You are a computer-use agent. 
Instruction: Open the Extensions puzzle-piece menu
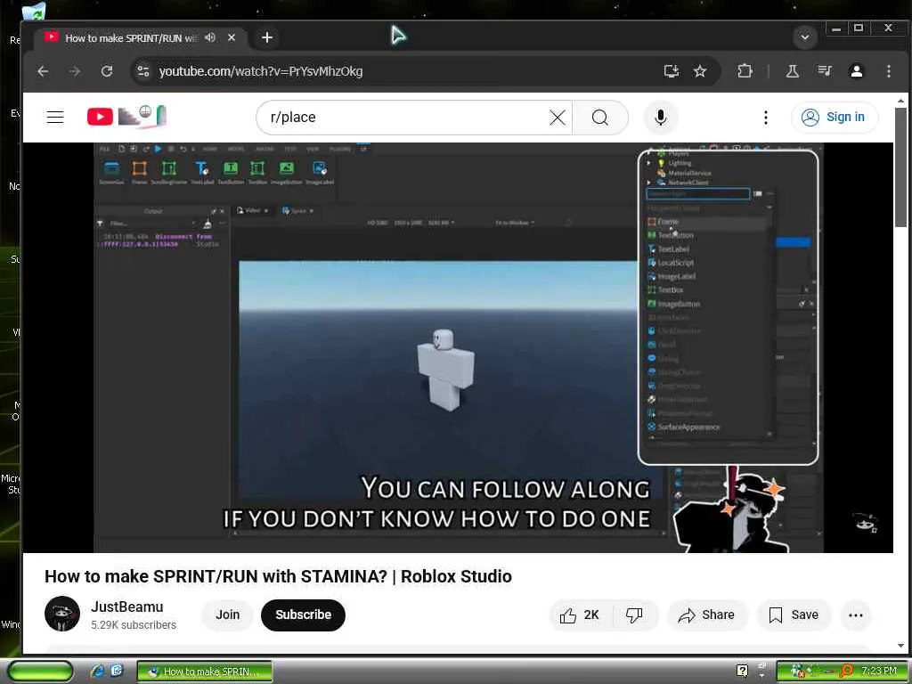[745, 71]
